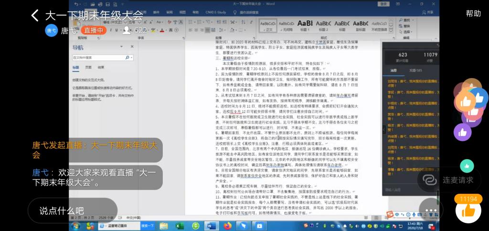The width and height of the screenshot is (489, 231).
Task: Click the magnifier icon in navigation search
Action: pyautogui.click(x=127, y=58)
